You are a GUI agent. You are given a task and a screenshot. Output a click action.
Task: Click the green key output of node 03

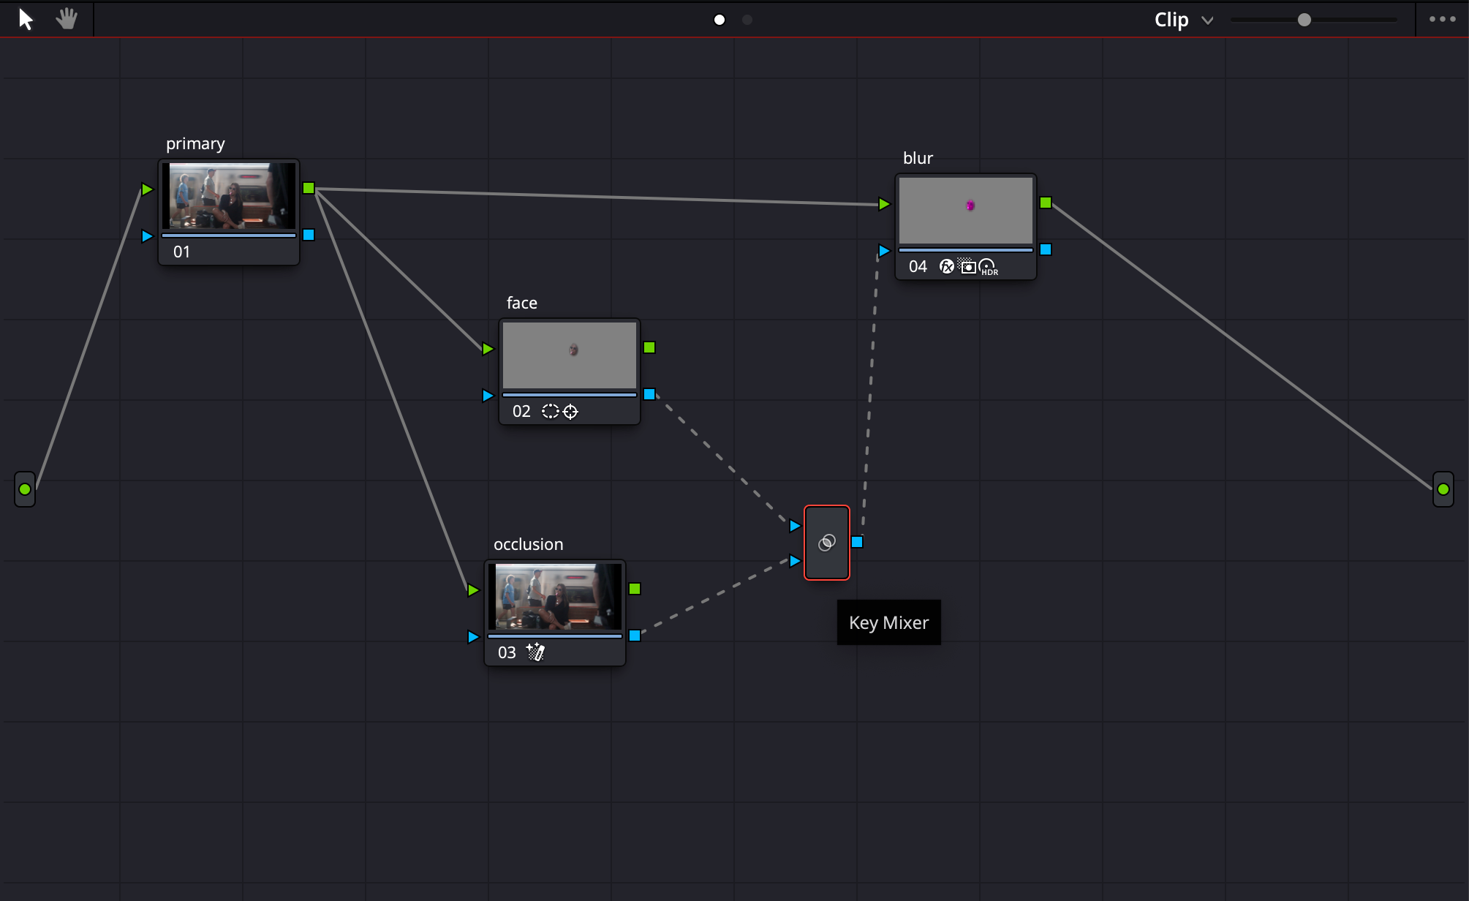point(635,587)
